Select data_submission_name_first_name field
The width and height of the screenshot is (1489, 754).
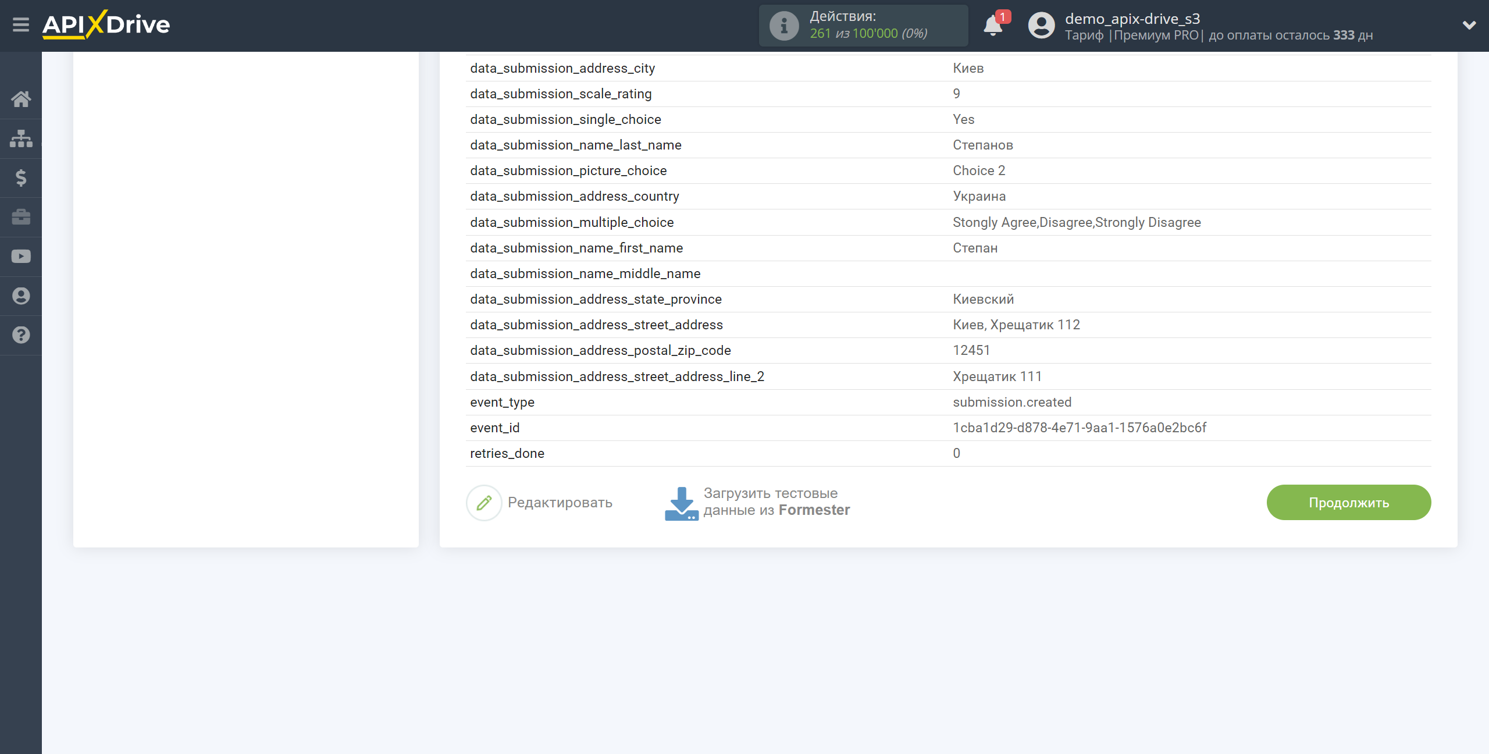[576, 248]
